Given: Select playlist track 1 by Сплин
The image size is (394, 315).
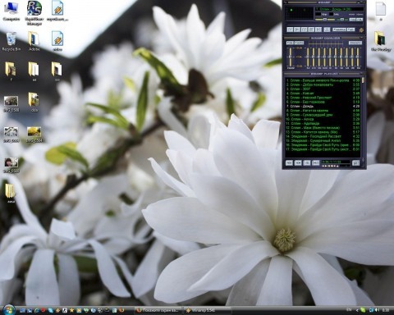Looking at the screenshot, I should (323, 80).
